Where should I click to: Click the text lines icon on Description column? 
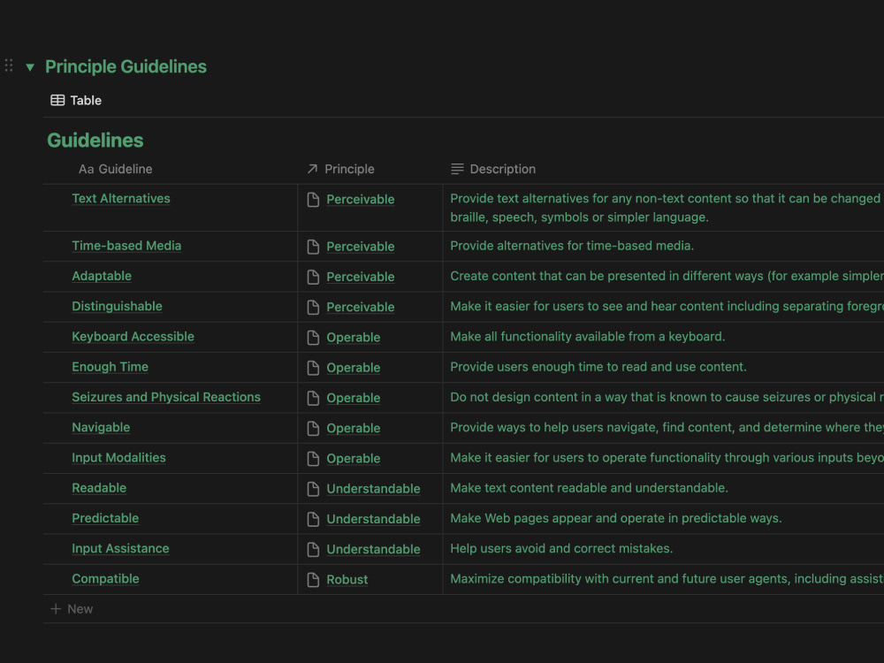click(x=457, y=169)
